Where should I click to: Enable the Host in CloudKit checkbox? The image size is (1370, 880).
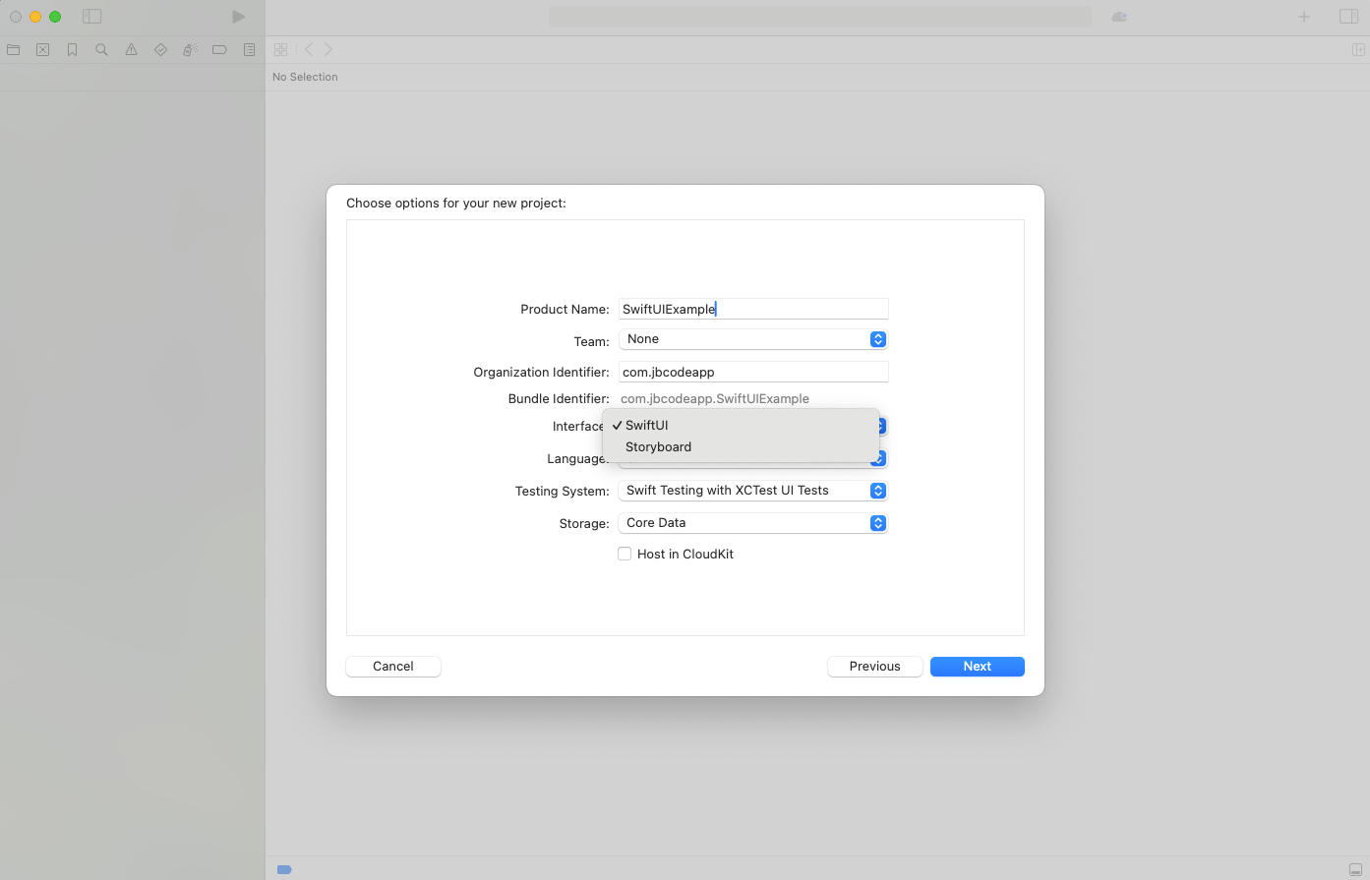625,554
